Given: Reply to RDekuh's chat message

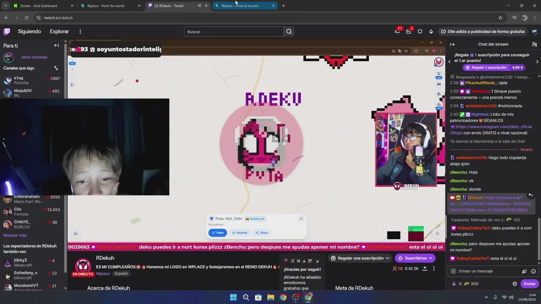Looking at the screenshot, I should tap(530, 195).
